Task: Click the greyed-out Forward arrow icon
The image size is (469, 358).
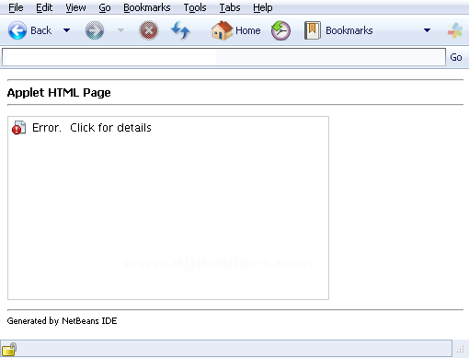Action: (95, 30)
